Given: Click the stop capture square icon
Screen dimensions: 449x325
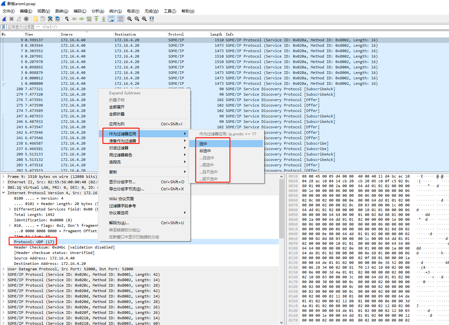Looking at the screenshot, I should (x=12, y=19).
